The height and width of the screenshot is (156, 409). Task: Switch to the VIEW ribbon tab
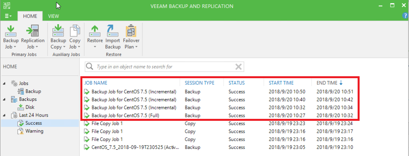53,16
